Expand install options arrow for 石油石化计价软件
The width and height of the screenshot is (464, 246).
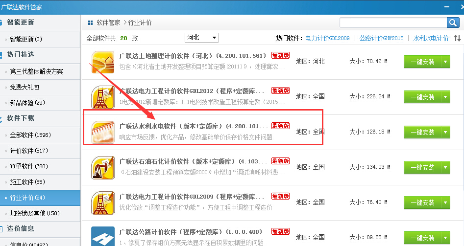(445, 167)
